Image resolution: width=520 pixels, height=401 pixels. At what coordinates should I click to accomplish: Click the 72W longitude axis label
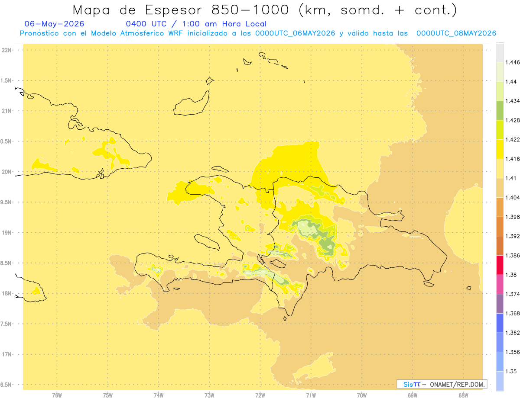[260, 395]
